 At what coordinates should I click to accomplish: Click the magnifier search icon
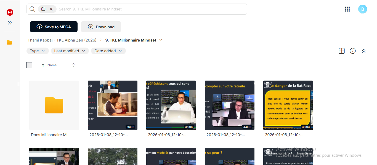tap(32, 9)
